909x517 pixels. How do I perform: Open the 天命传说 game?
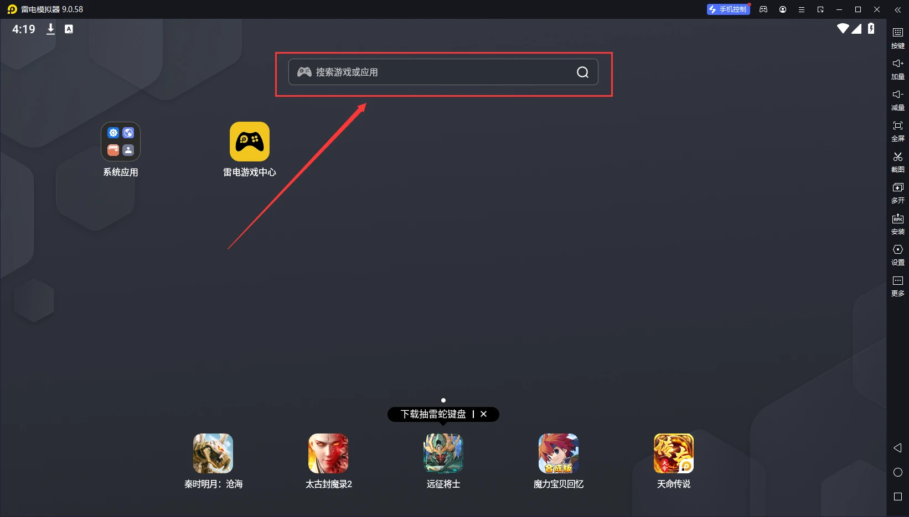[674, 461]
